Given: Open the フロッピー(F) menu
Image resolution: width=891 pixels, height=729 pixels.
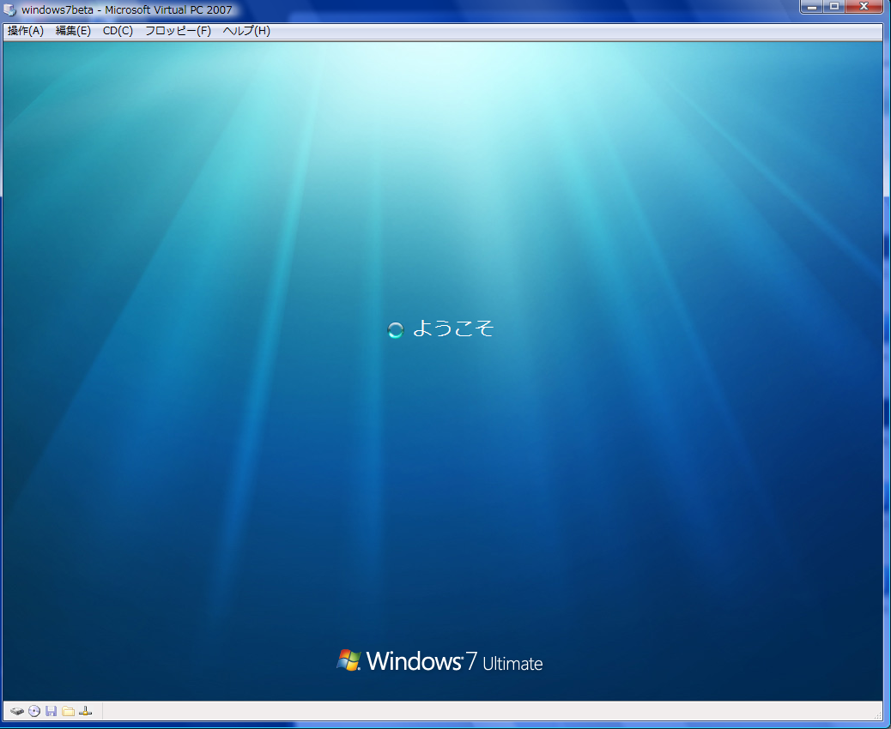Looking at the screenshot, I should pos(178,31).
